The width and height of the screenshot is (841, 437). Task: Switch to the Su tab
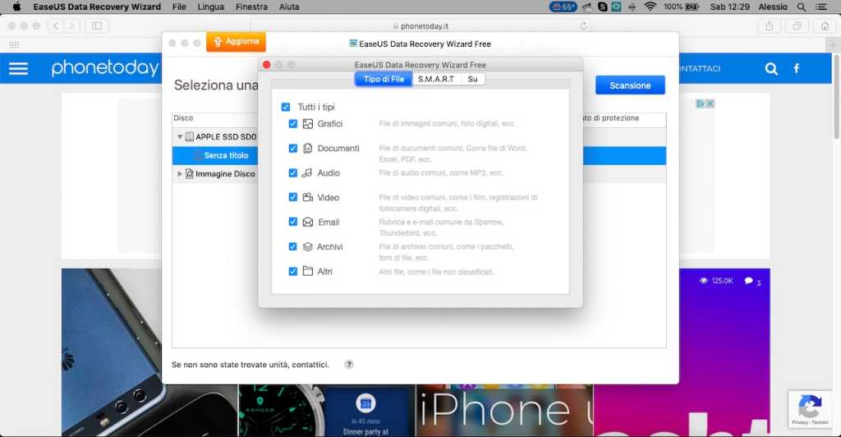click(x=472, y=80)
